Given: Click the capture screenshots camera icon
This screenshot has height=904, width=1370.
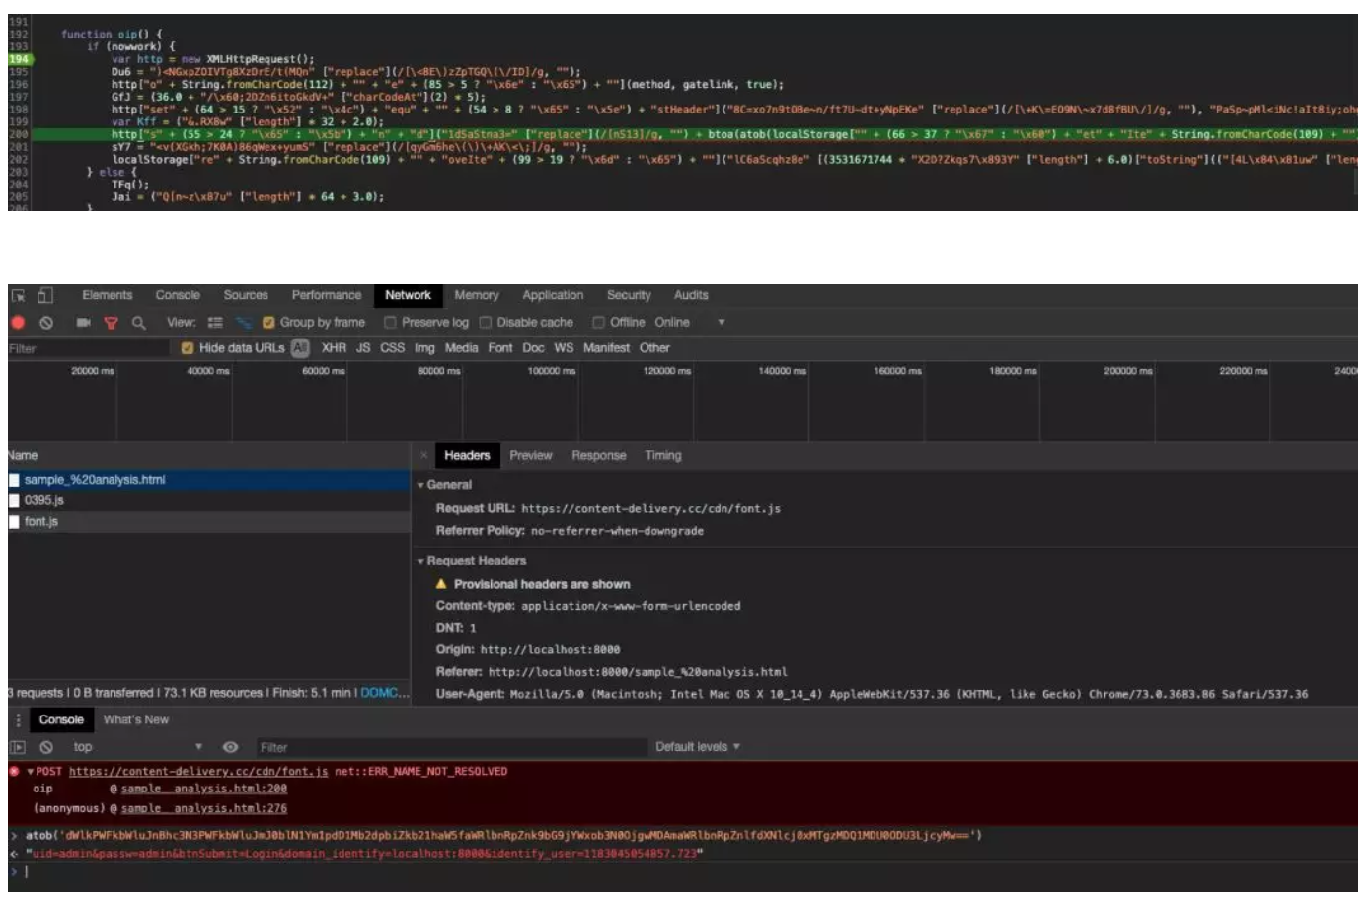Looking at the screenshot, I should click(x=83, y=323).
